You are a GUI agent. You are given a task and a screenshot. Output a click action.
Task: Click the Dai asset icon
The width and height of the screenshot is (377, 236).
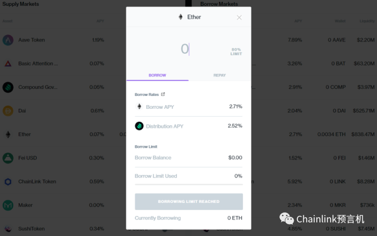[8, 111]
